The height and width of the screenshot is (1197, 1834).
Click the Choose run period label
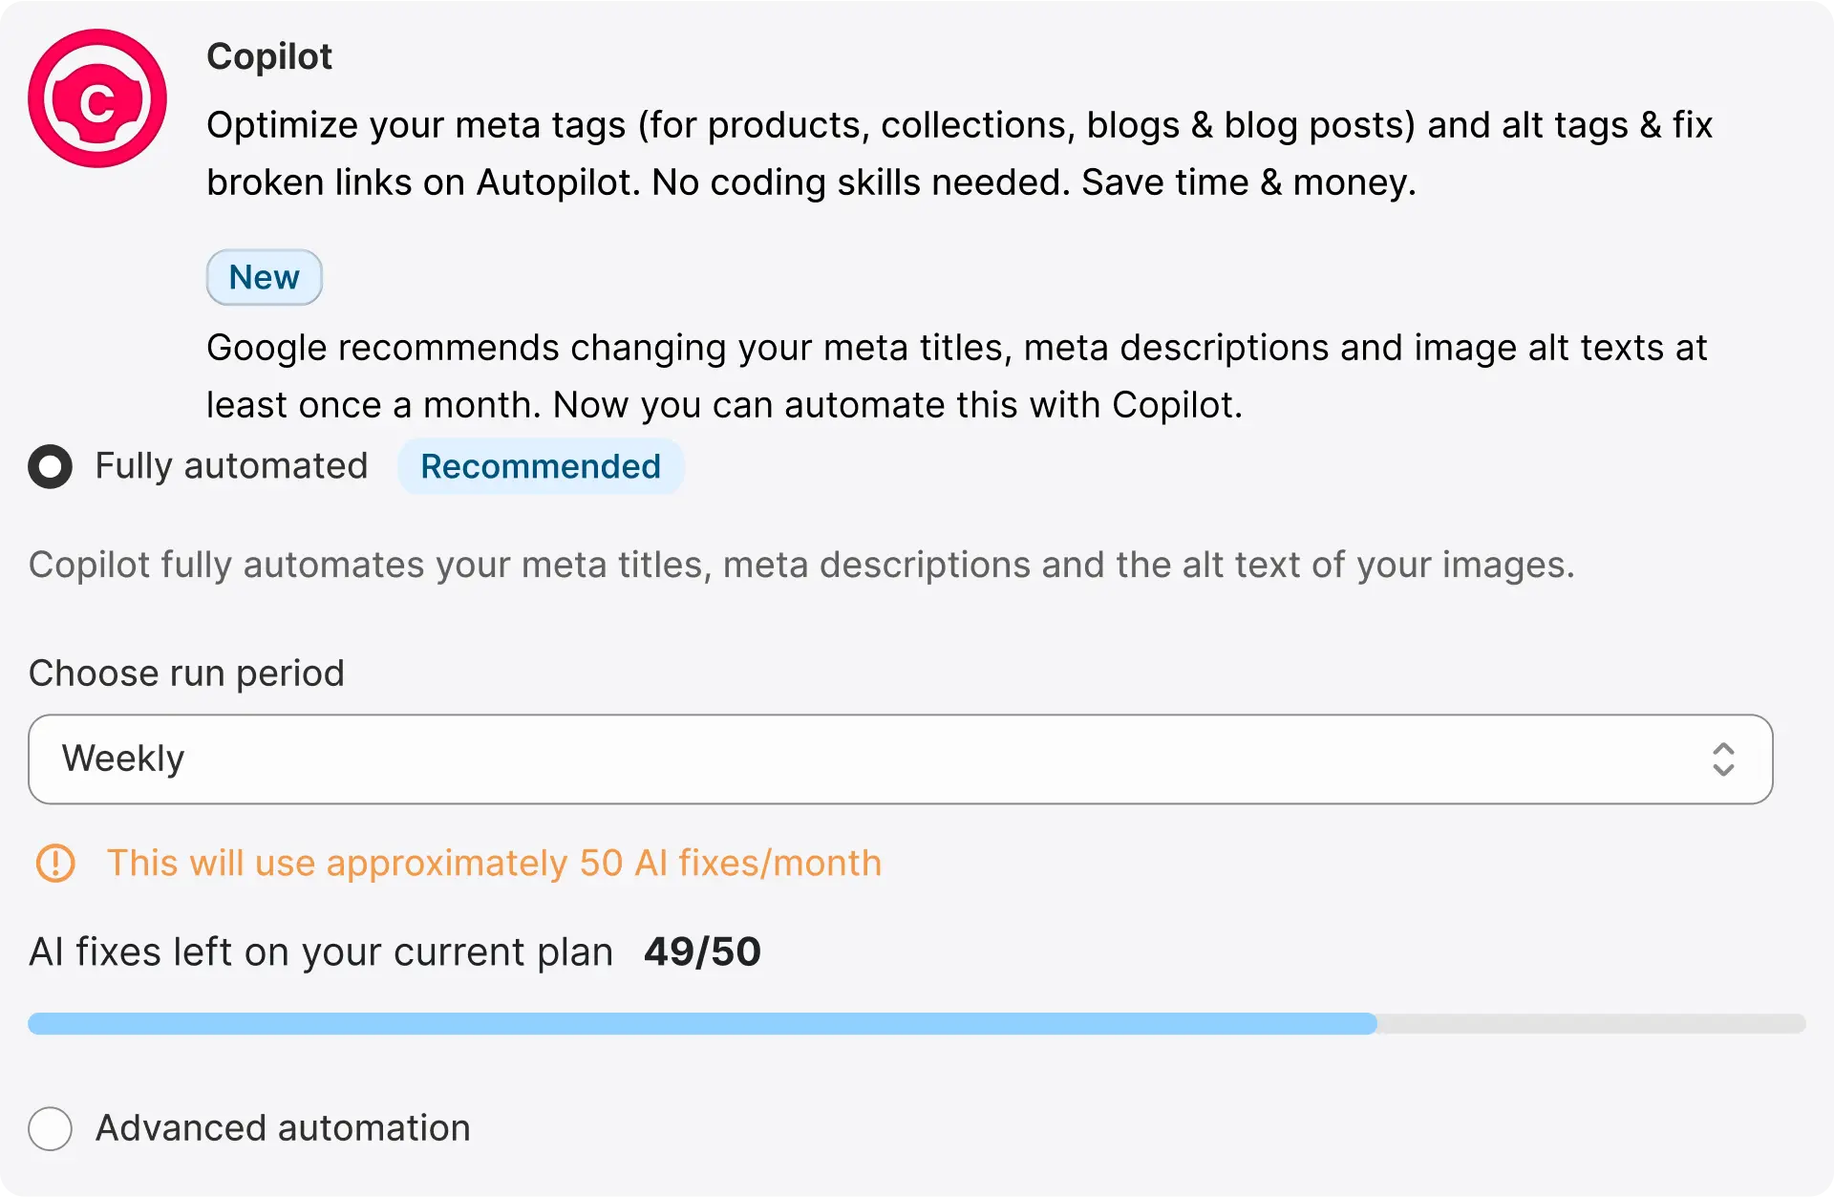(x=186, y=673)
